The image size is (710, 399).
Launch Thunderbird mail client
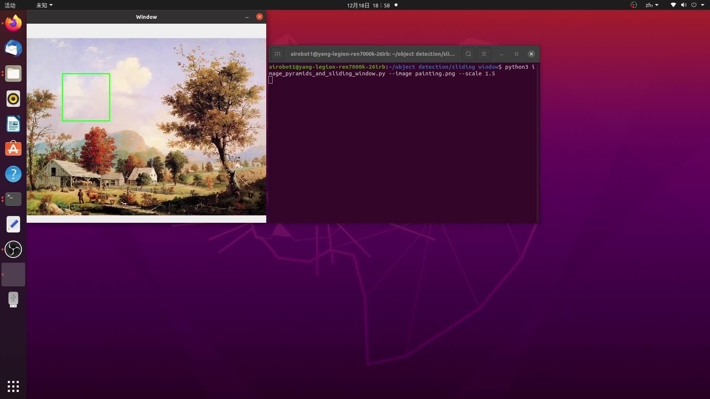(x=13, y=48)
